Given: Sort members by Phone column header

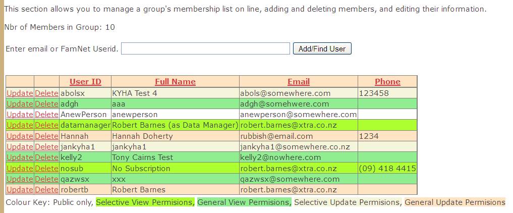Looking at the screenshot, I should tap(387, 82).
